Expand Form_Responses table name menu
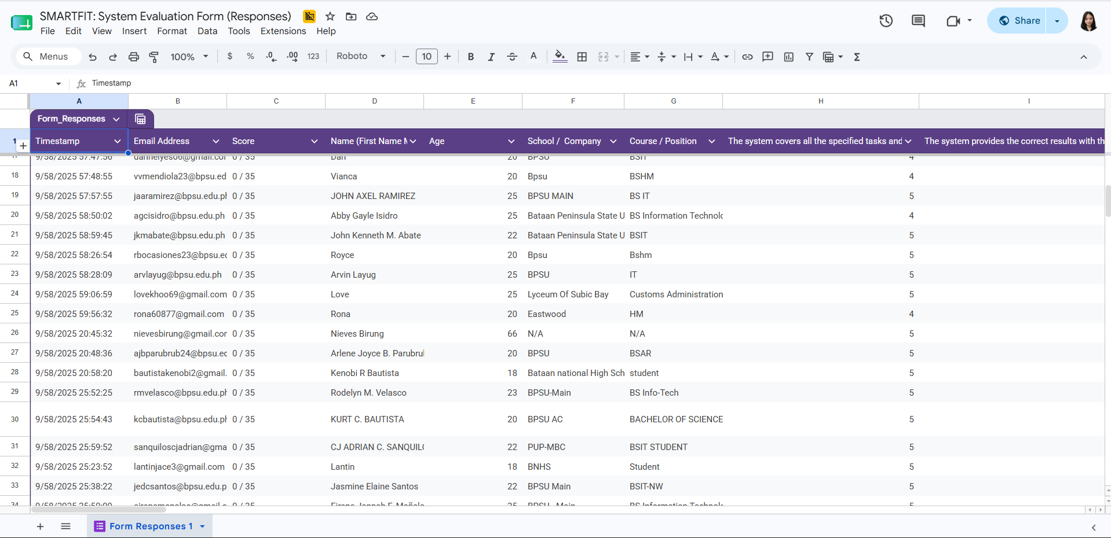Screen dimensions: 1111x538 116,119
